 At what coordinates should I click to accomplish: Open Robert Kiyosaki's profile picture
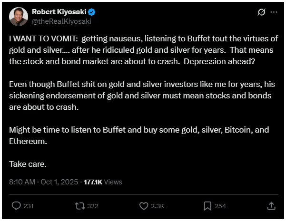coord(18,17)
